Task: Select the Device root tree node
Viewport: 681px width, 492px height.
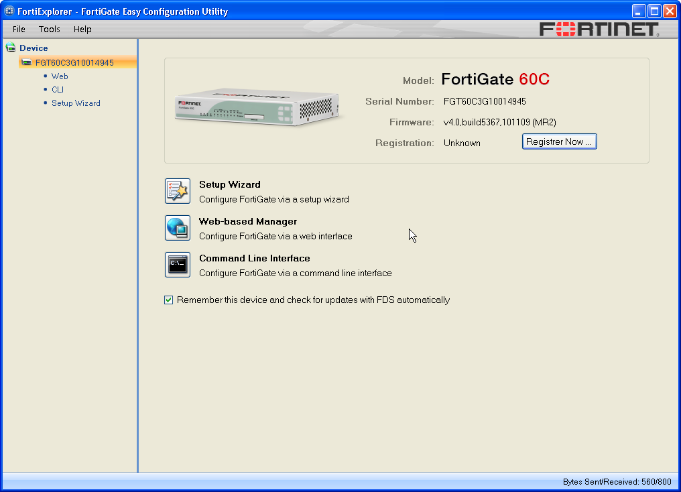Action: pyautogui.click(x=34, y=48)
